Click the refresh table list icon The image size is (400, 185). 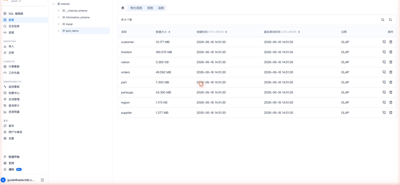coord(390,20)
